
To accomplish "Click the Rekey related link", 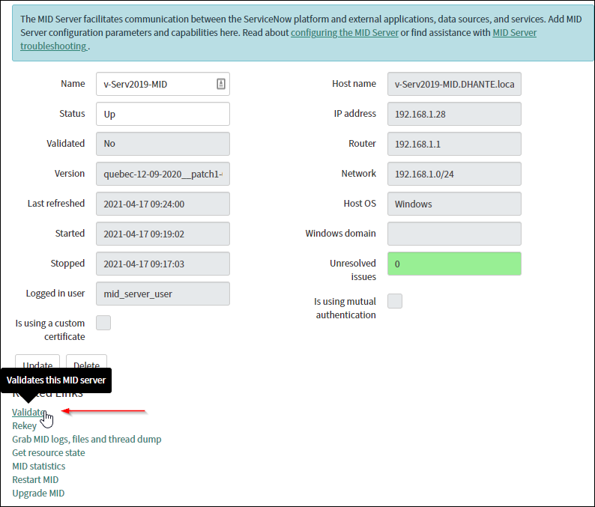I will [24, 426].
